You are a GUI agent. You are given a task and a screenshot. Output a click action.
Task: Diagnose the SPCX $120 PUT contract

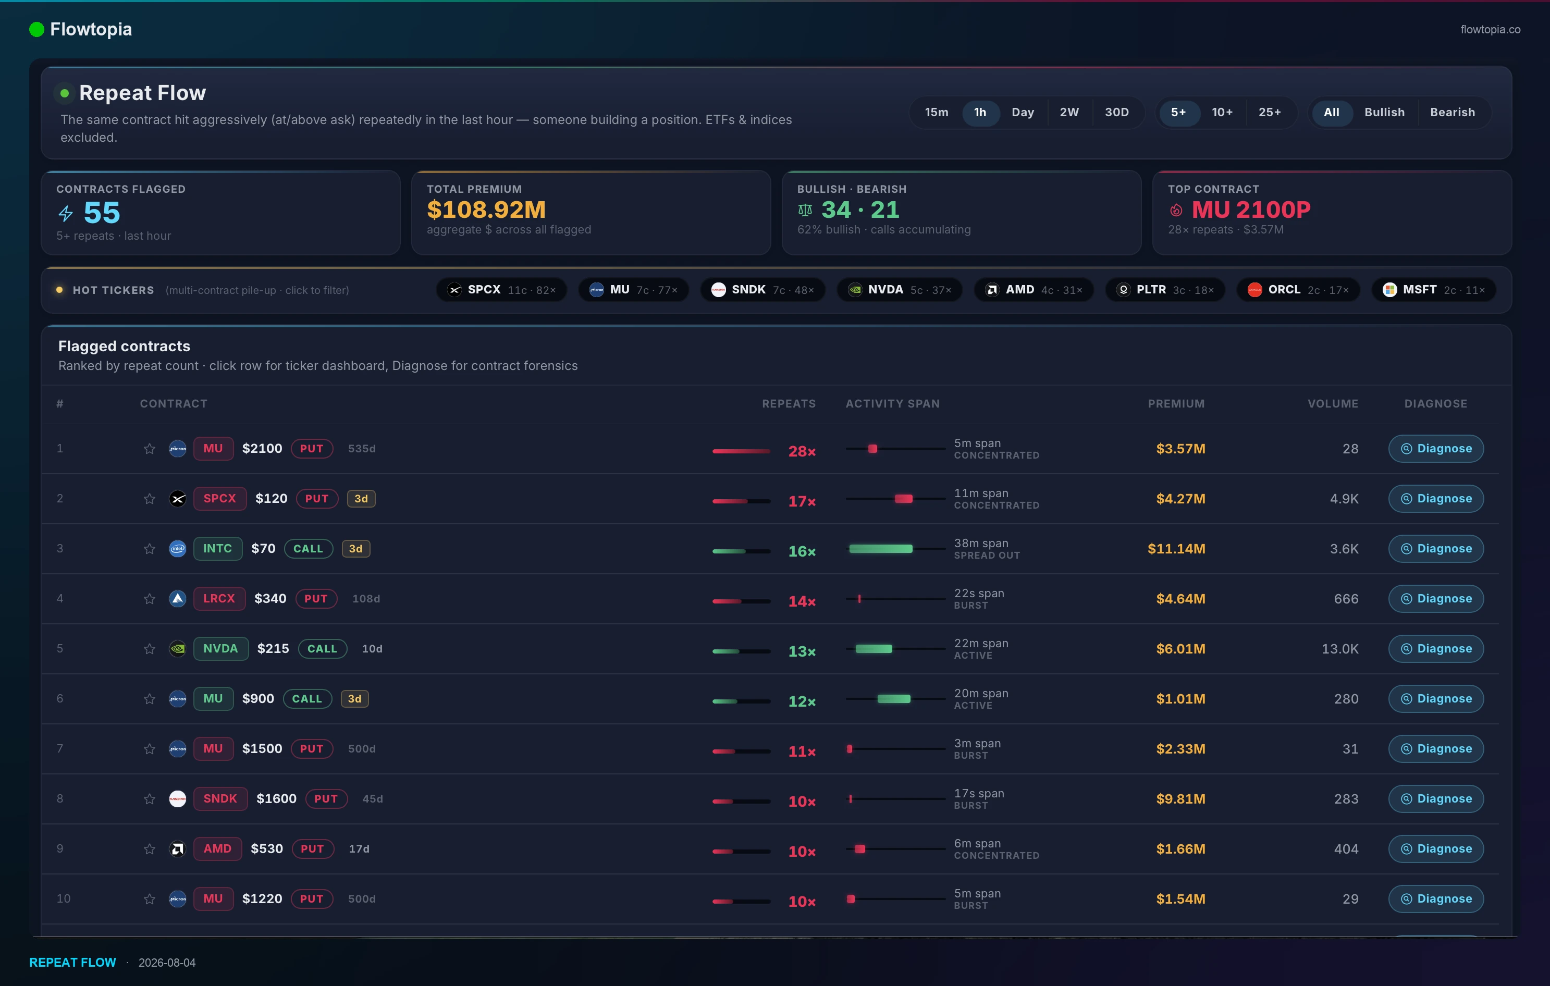(x=1436, y=499)
